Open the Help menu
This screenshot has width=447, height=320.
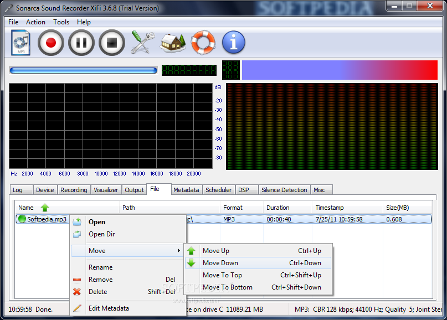pos(84,22)
